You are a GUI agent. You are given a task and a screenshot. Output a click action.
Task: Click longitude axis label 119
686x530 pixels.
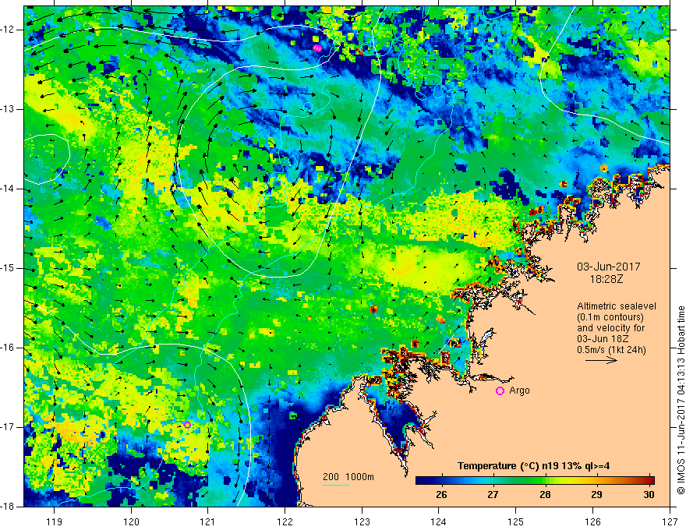[x=55, y=521]
